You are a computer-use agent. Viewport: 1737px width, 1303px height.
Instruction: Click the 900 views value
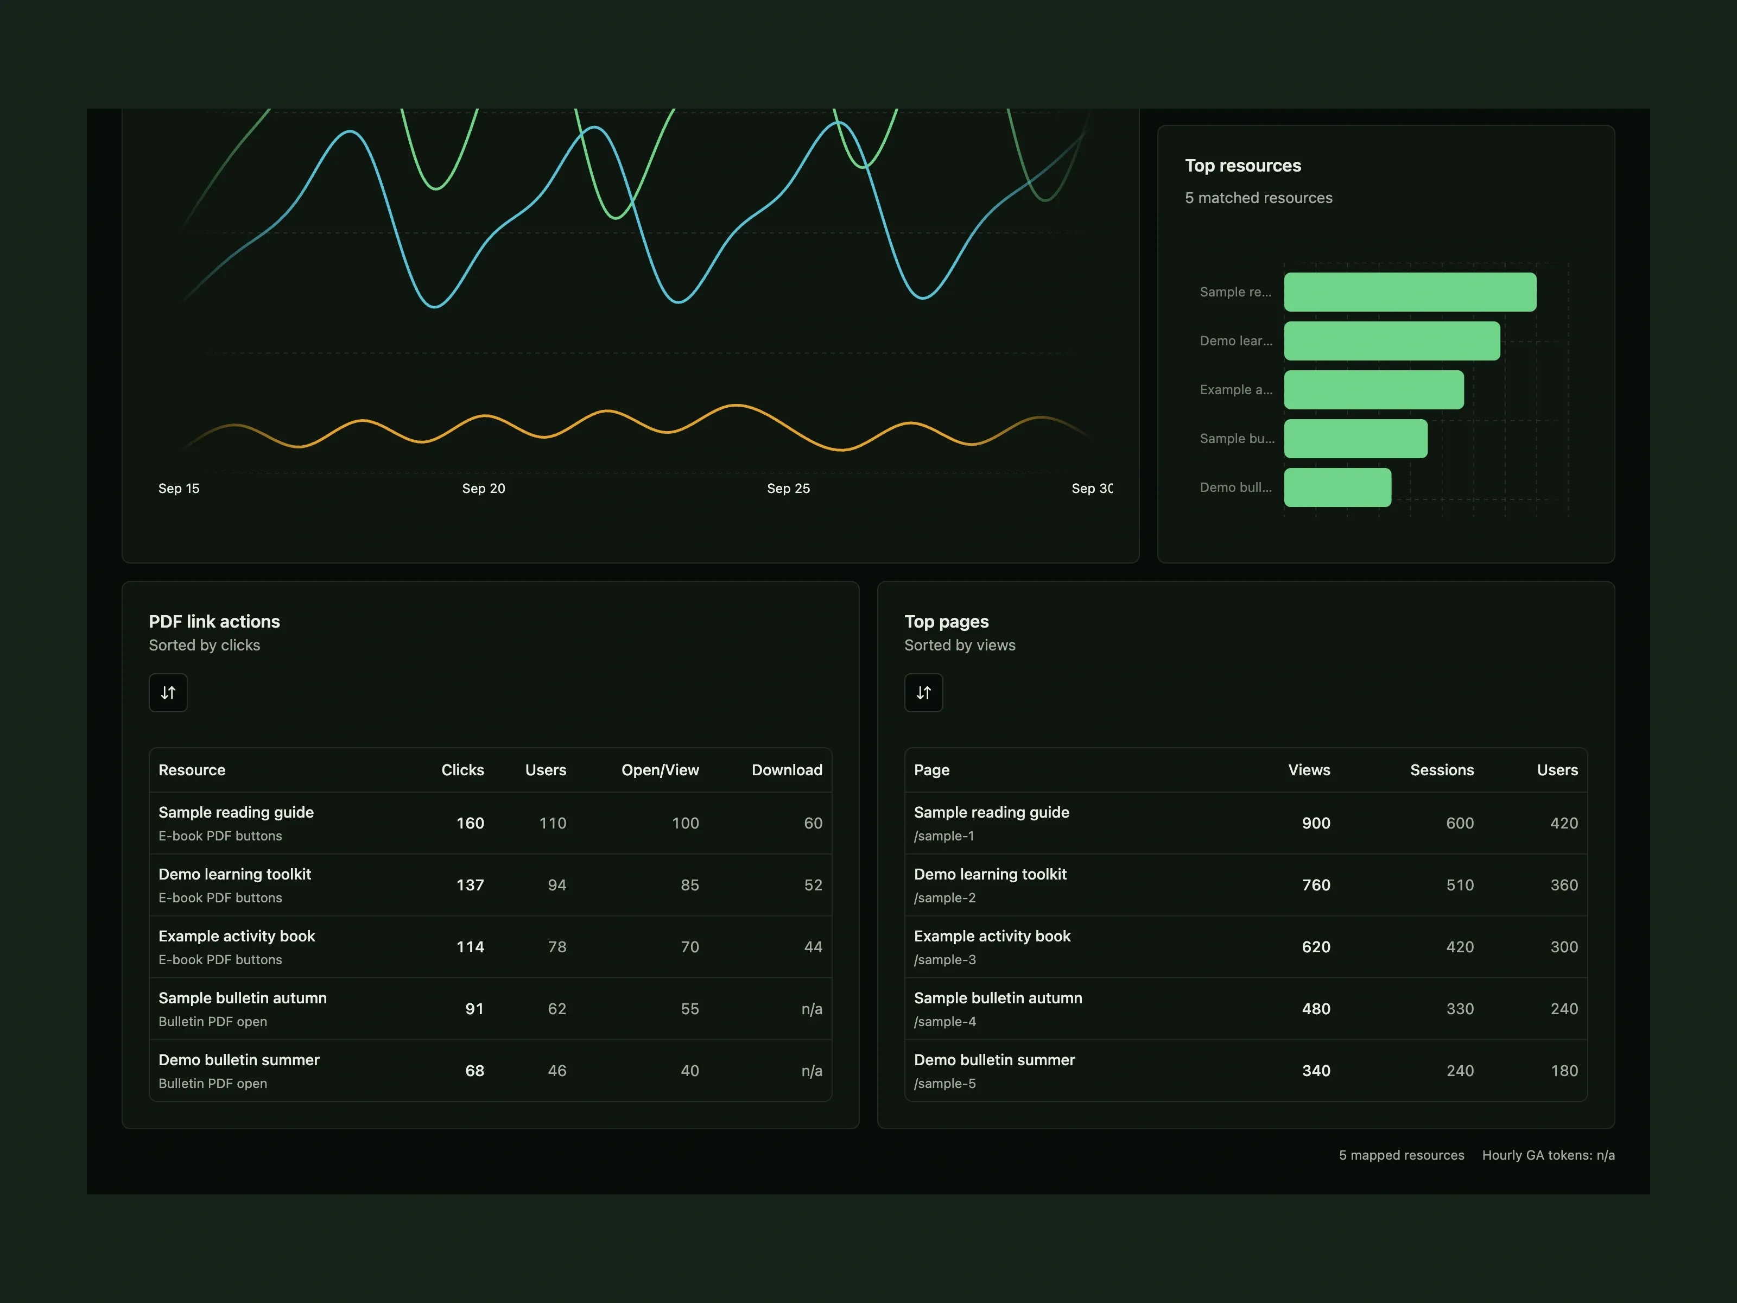point(1316,823)
